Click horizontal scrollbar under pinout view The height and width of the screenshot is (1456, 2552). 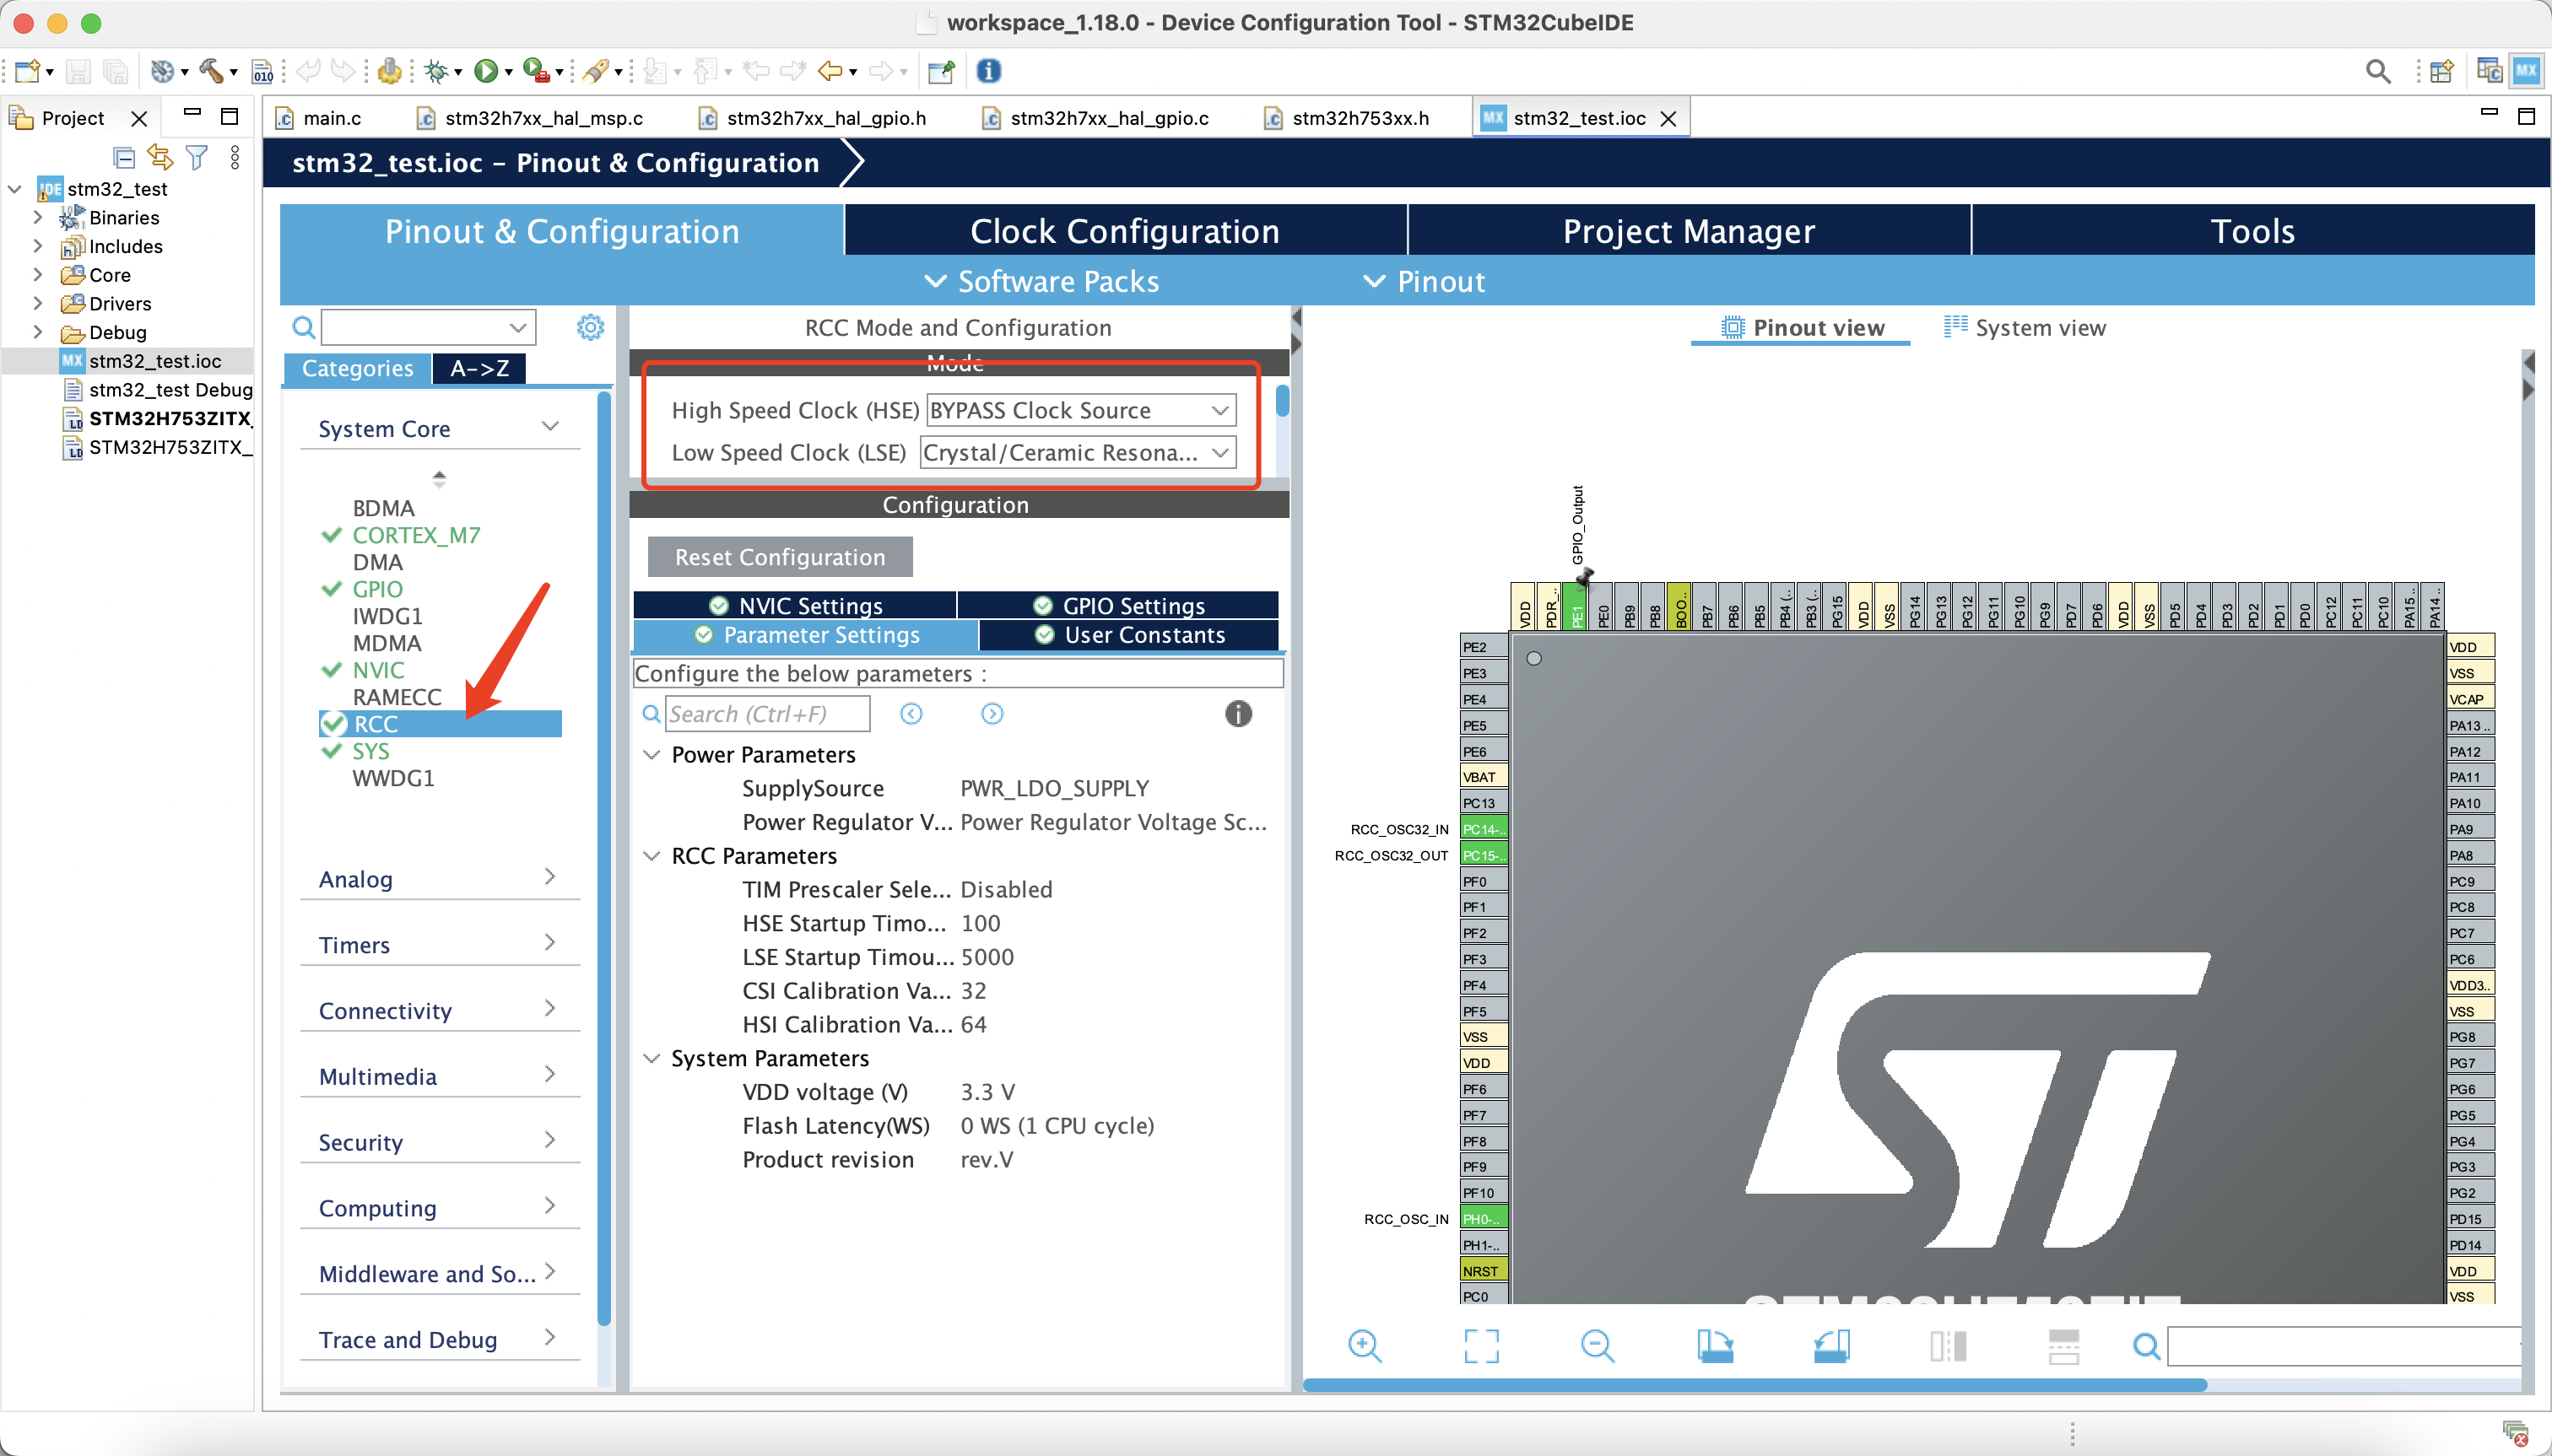coord(1754,1385)
